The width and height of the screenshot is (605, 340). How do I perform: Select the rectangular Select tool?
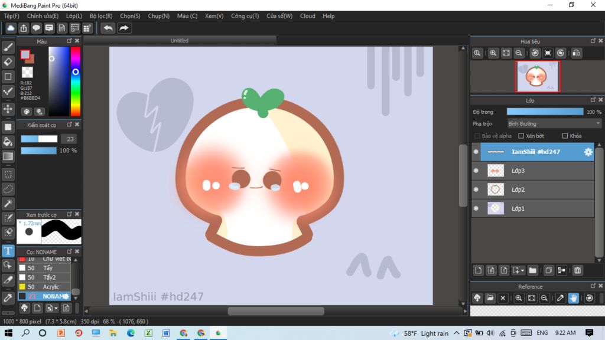8,174
